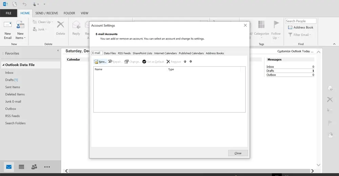
Task: Switch to the Address Books tab
Action: click(215, 53)
